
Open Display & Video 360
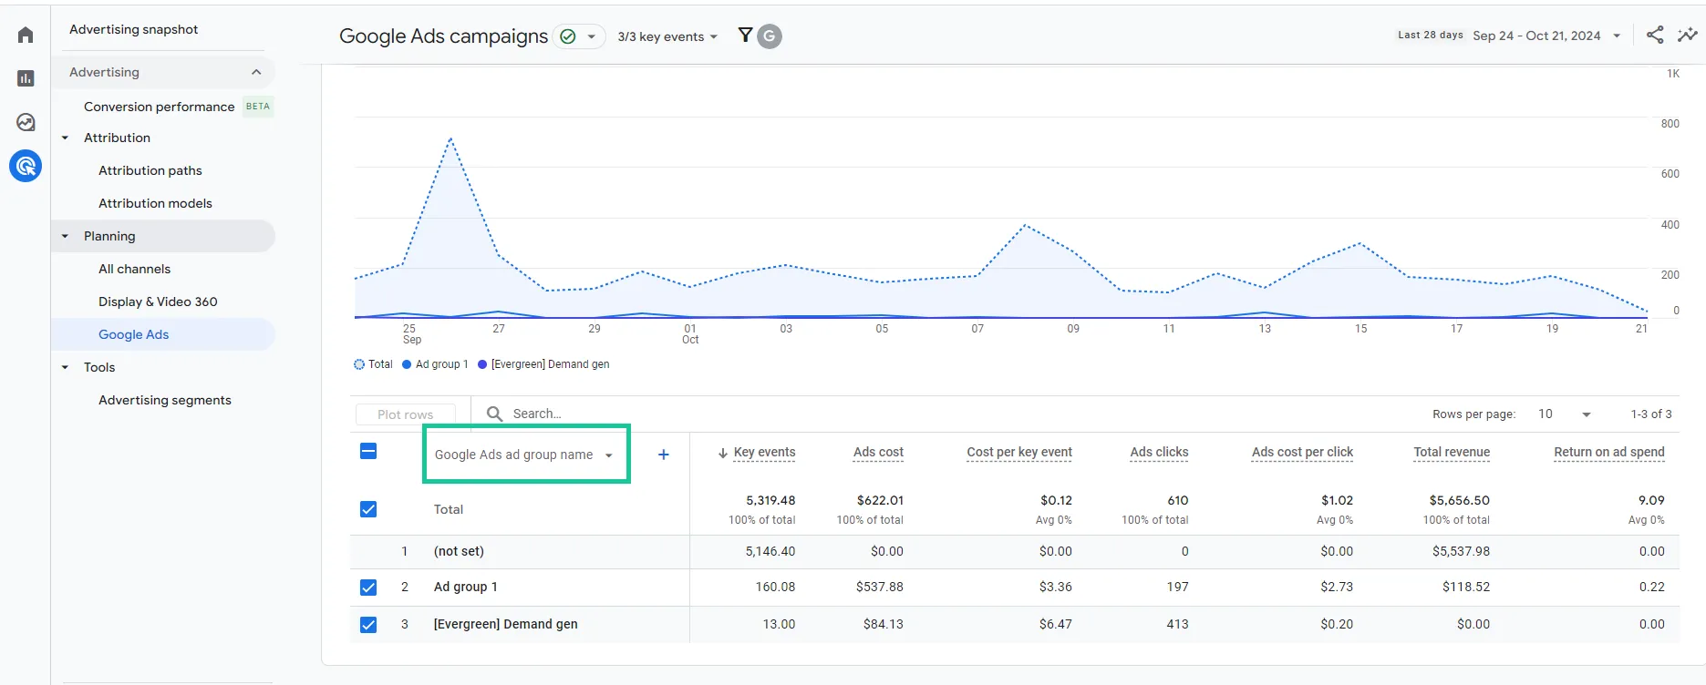click(158, 302)
